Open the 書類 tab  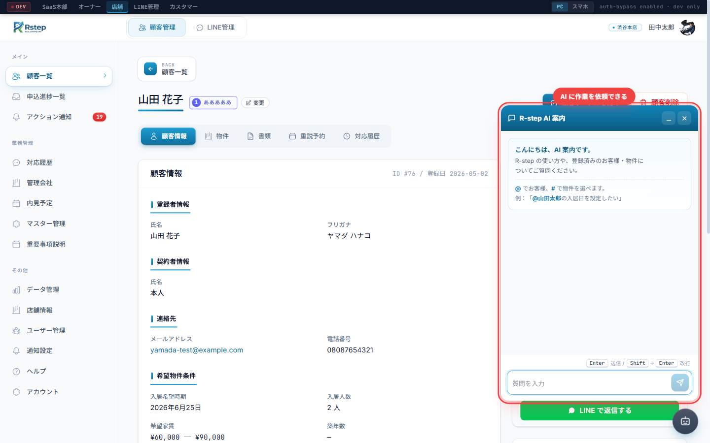click(259, 136)
